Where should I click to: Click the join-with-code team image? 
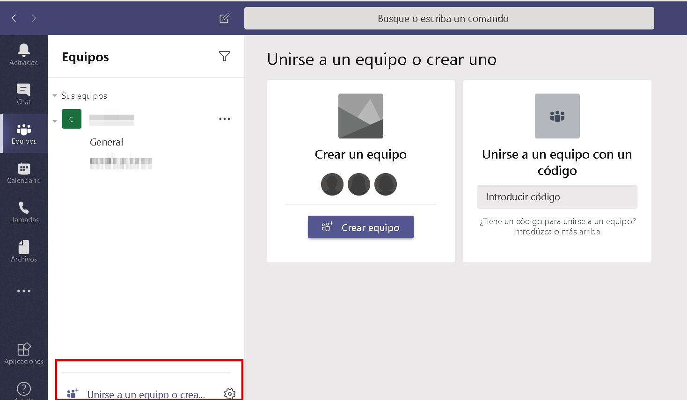click(557, 116)
